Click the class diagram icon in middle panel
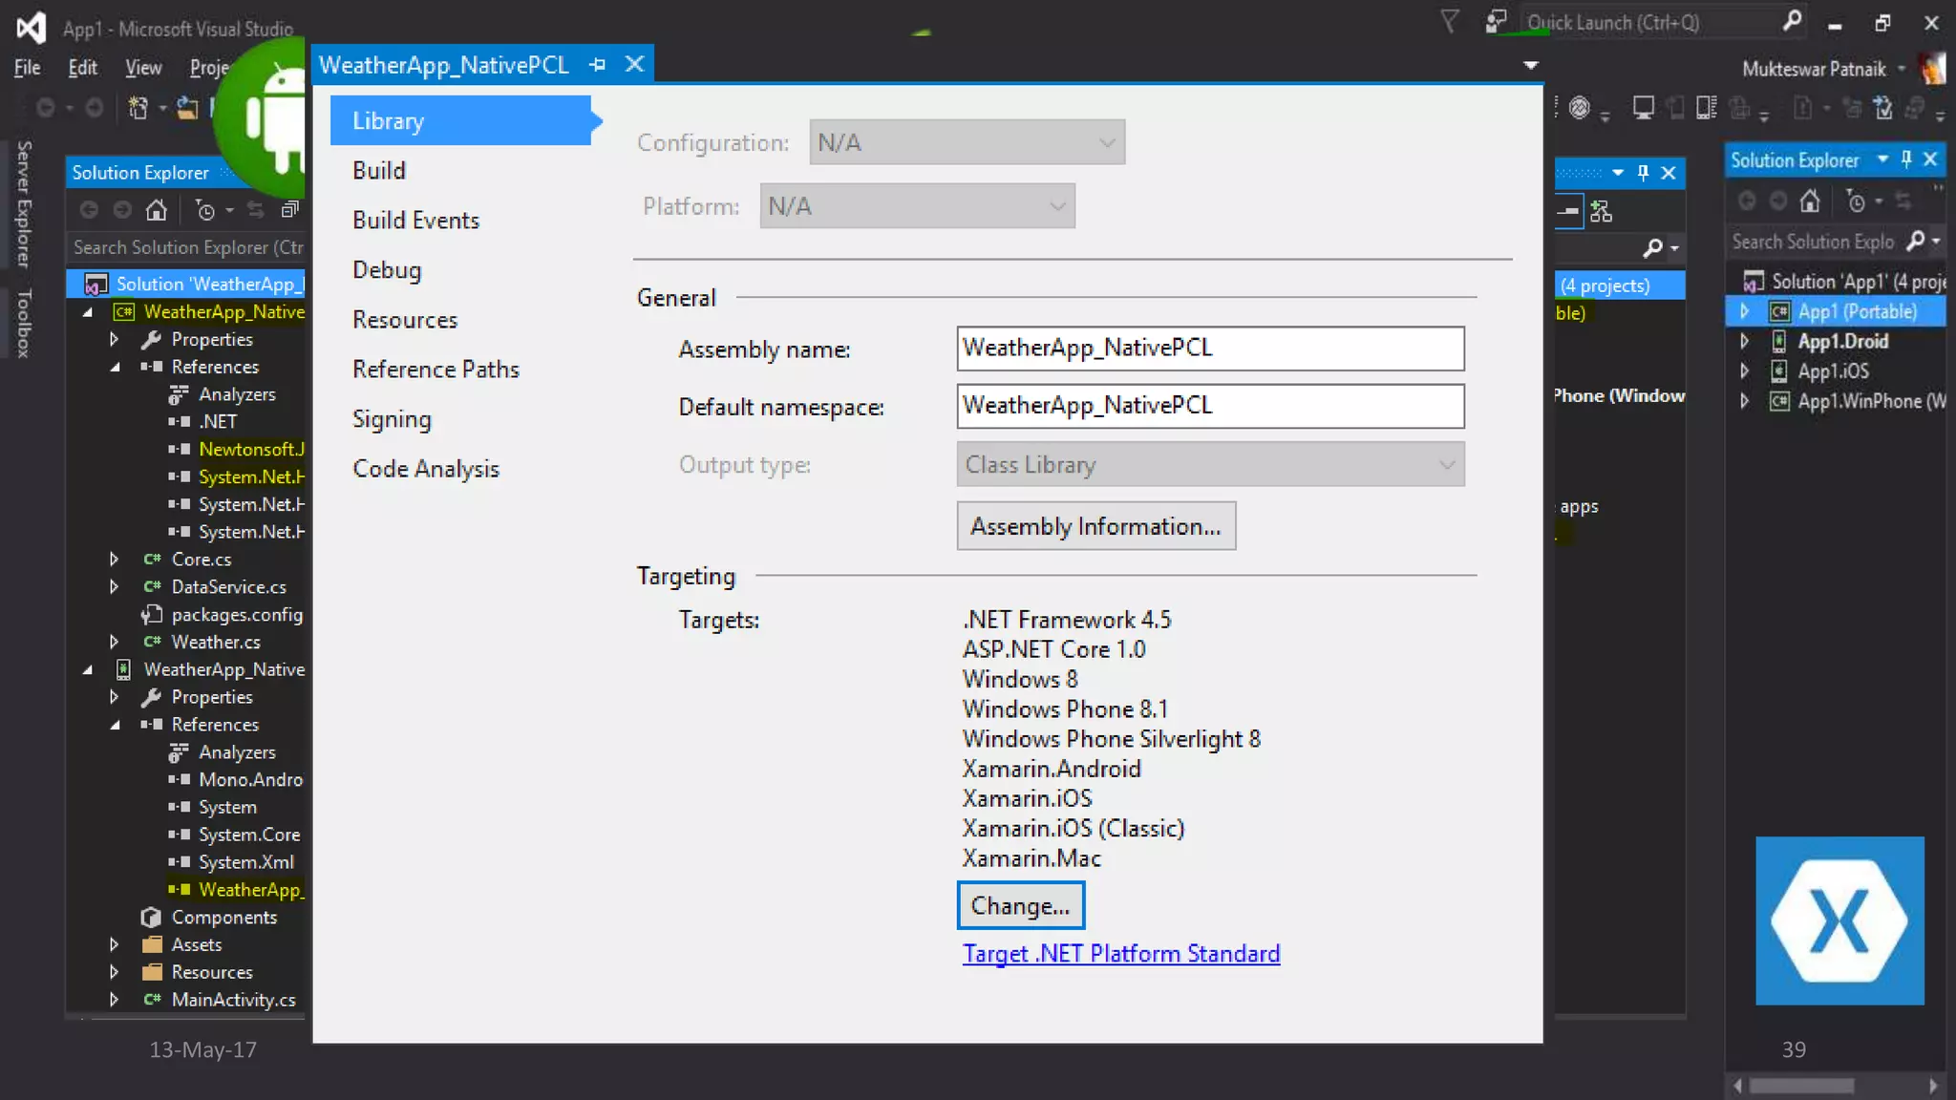 (x=1602, y=211)
